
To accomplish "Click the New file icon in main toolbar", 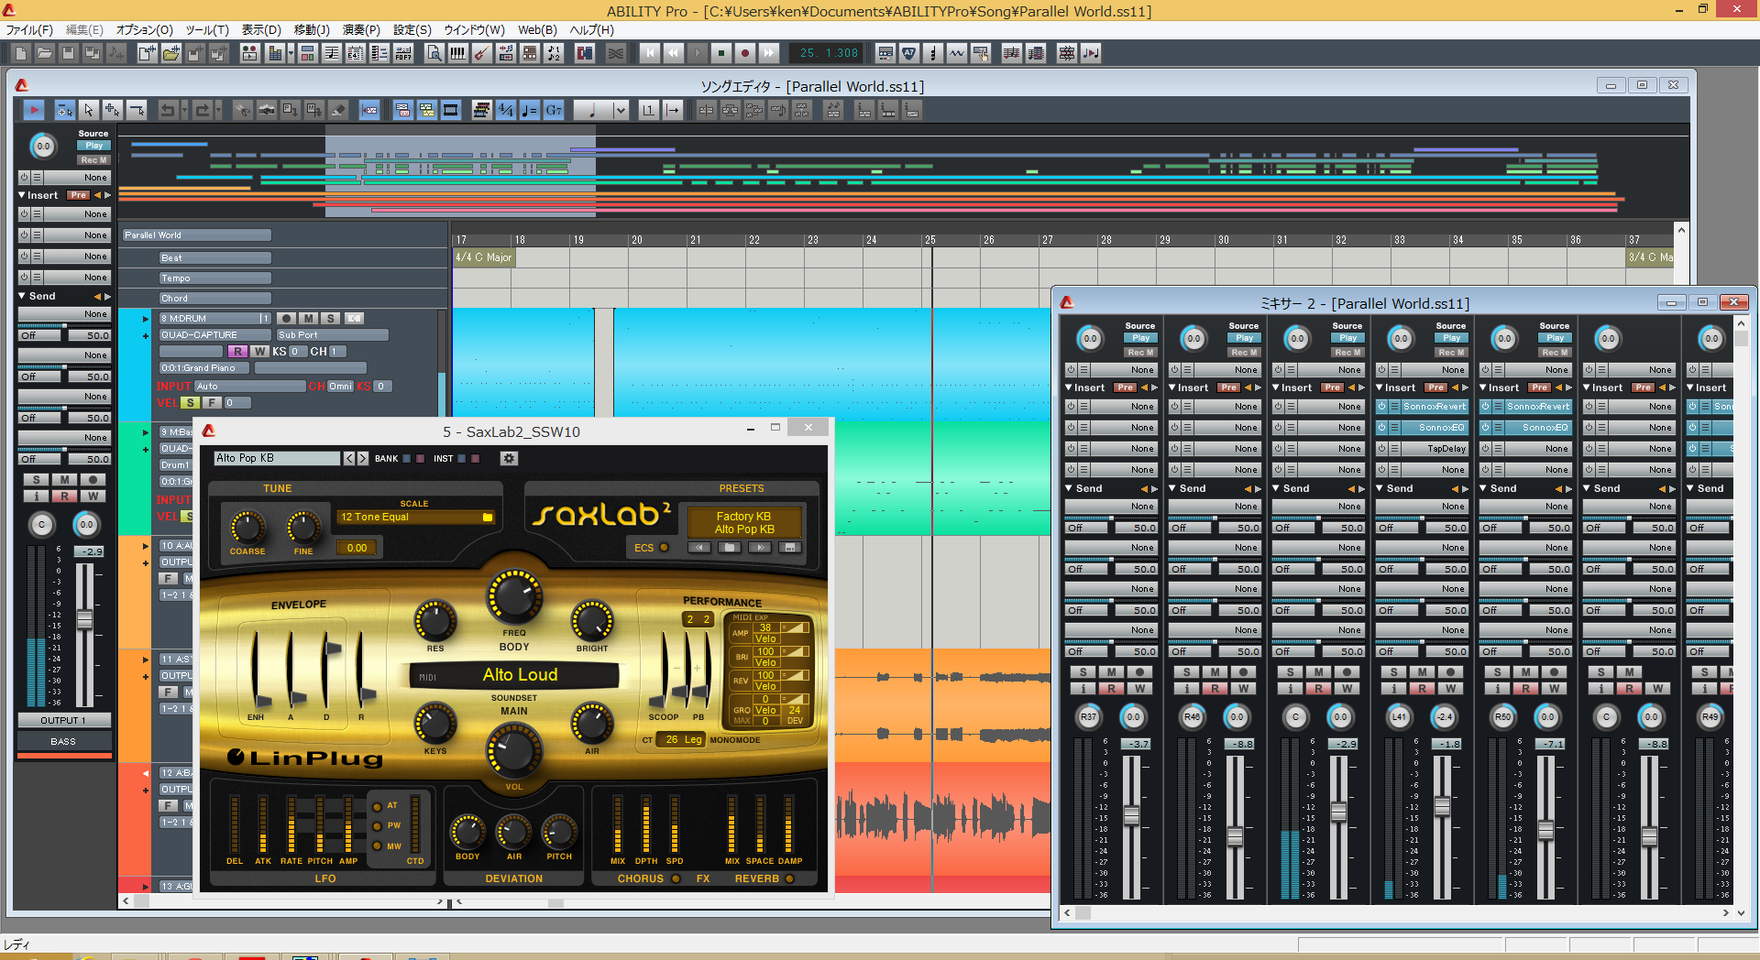I will tap(22, 53).
